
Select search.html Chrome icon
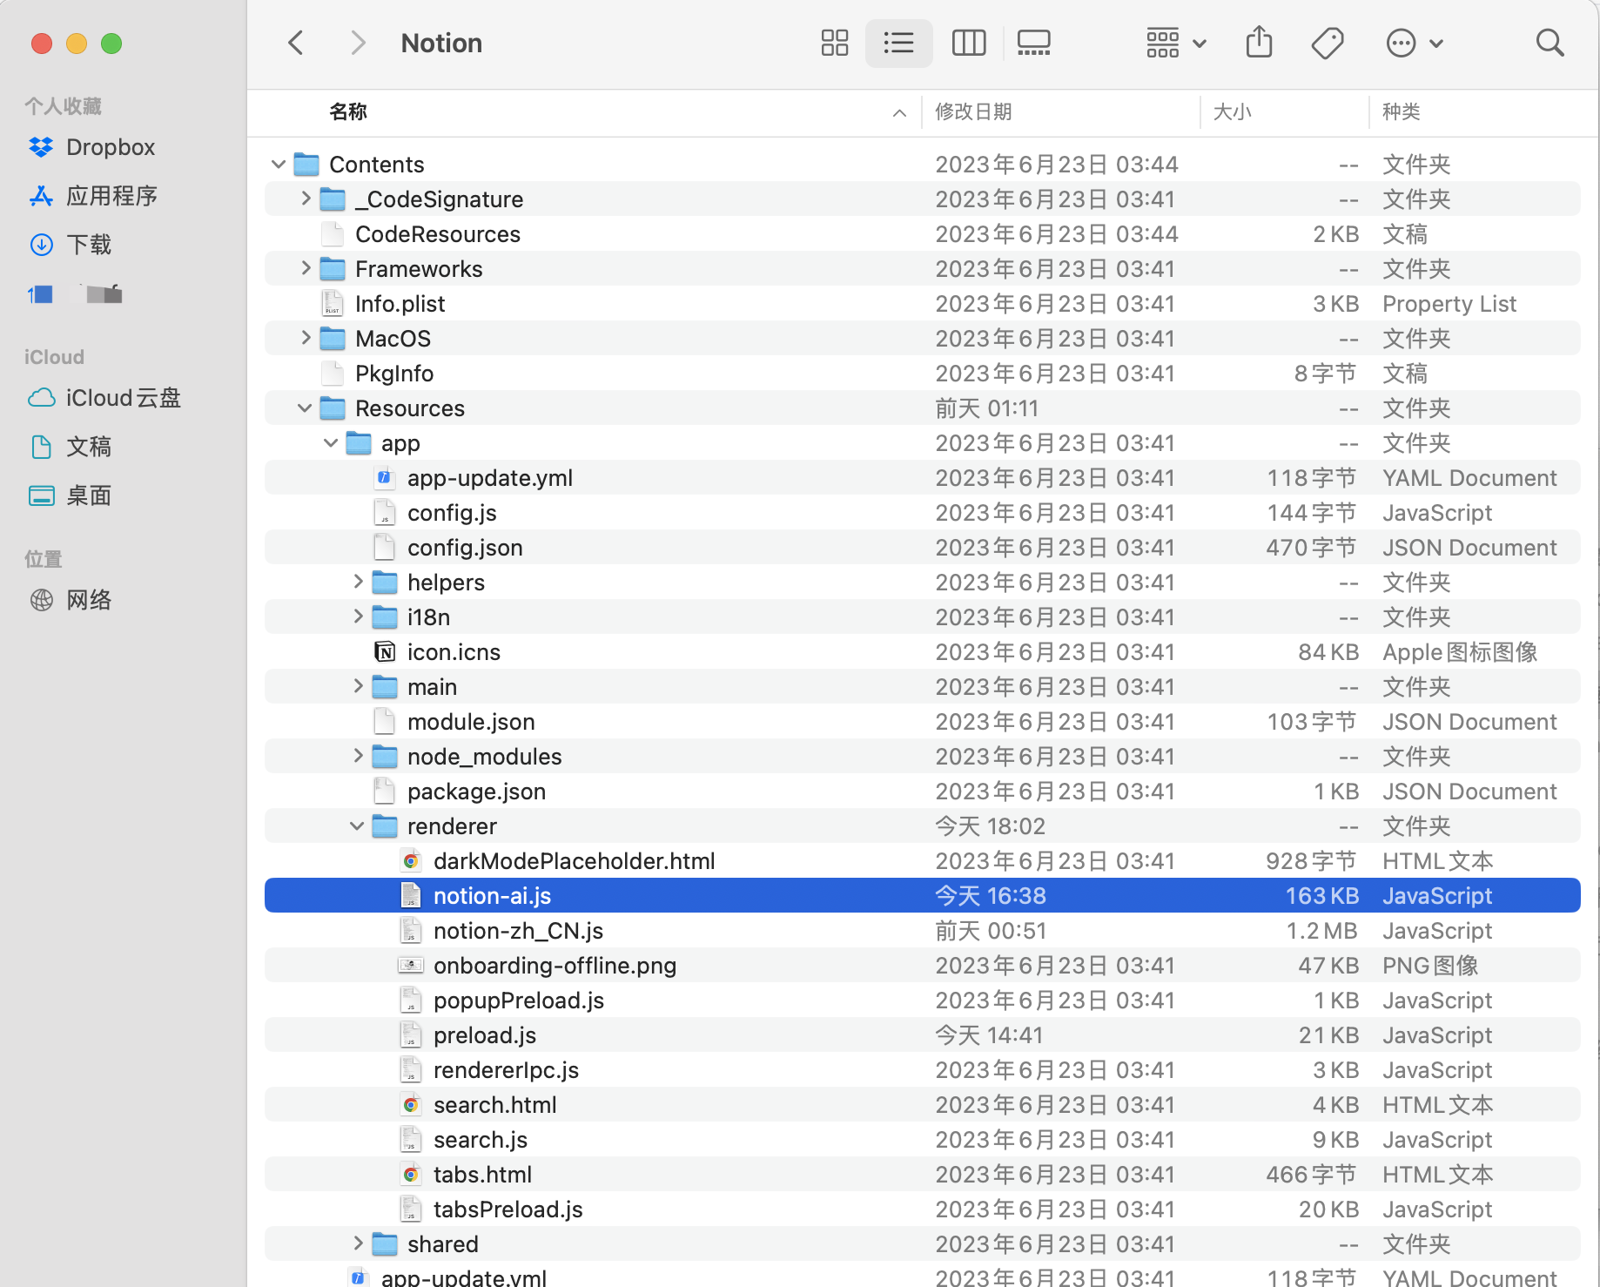[x=410, y=1105]
